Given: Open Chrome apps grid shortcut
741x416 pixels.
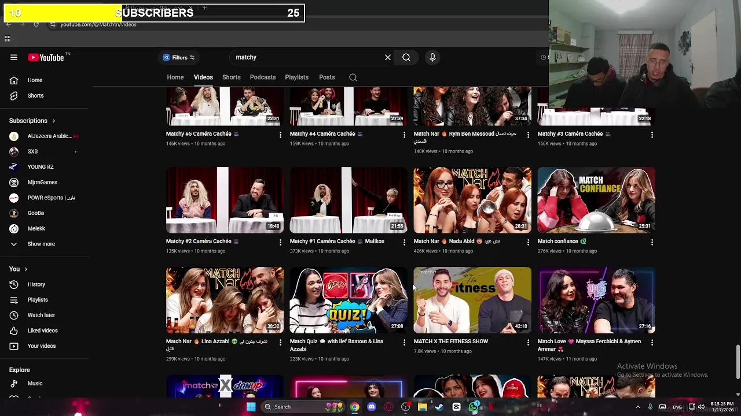Looking at the screenshot, I should [8, 39].
